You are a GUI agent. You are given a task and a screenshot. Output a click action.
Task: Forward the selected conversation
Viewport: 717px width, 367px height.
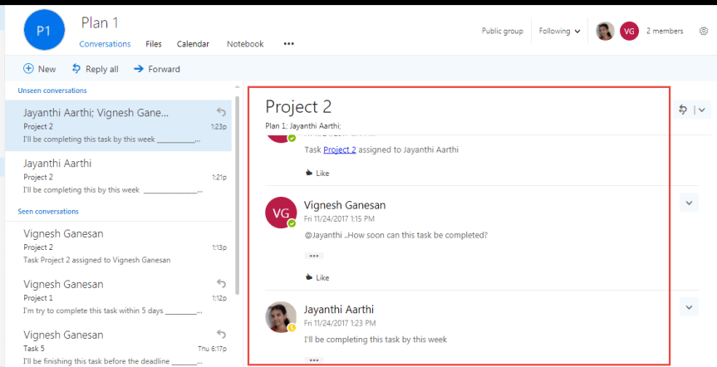[156, 69]
